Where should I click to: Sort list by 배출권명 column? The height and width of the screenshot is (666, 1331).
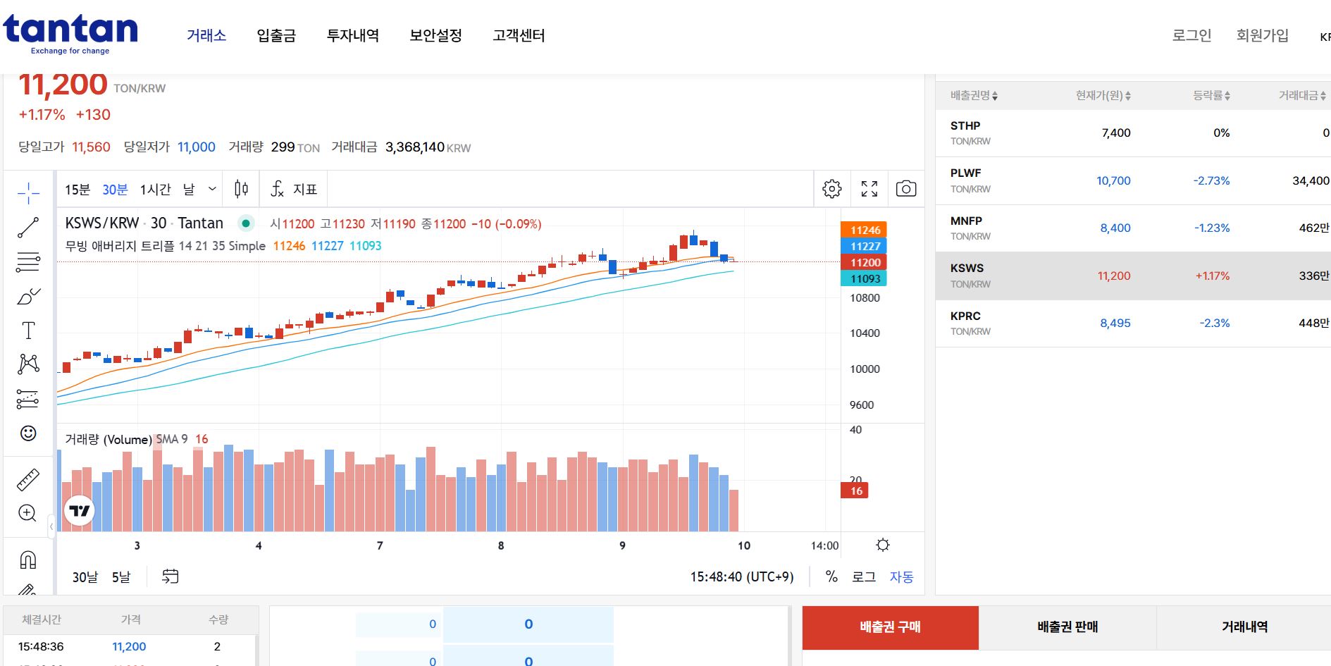tap(974, 95)
